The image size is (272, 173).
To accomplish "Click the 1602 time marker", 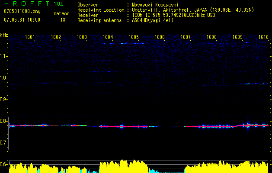I will [56, 37].
